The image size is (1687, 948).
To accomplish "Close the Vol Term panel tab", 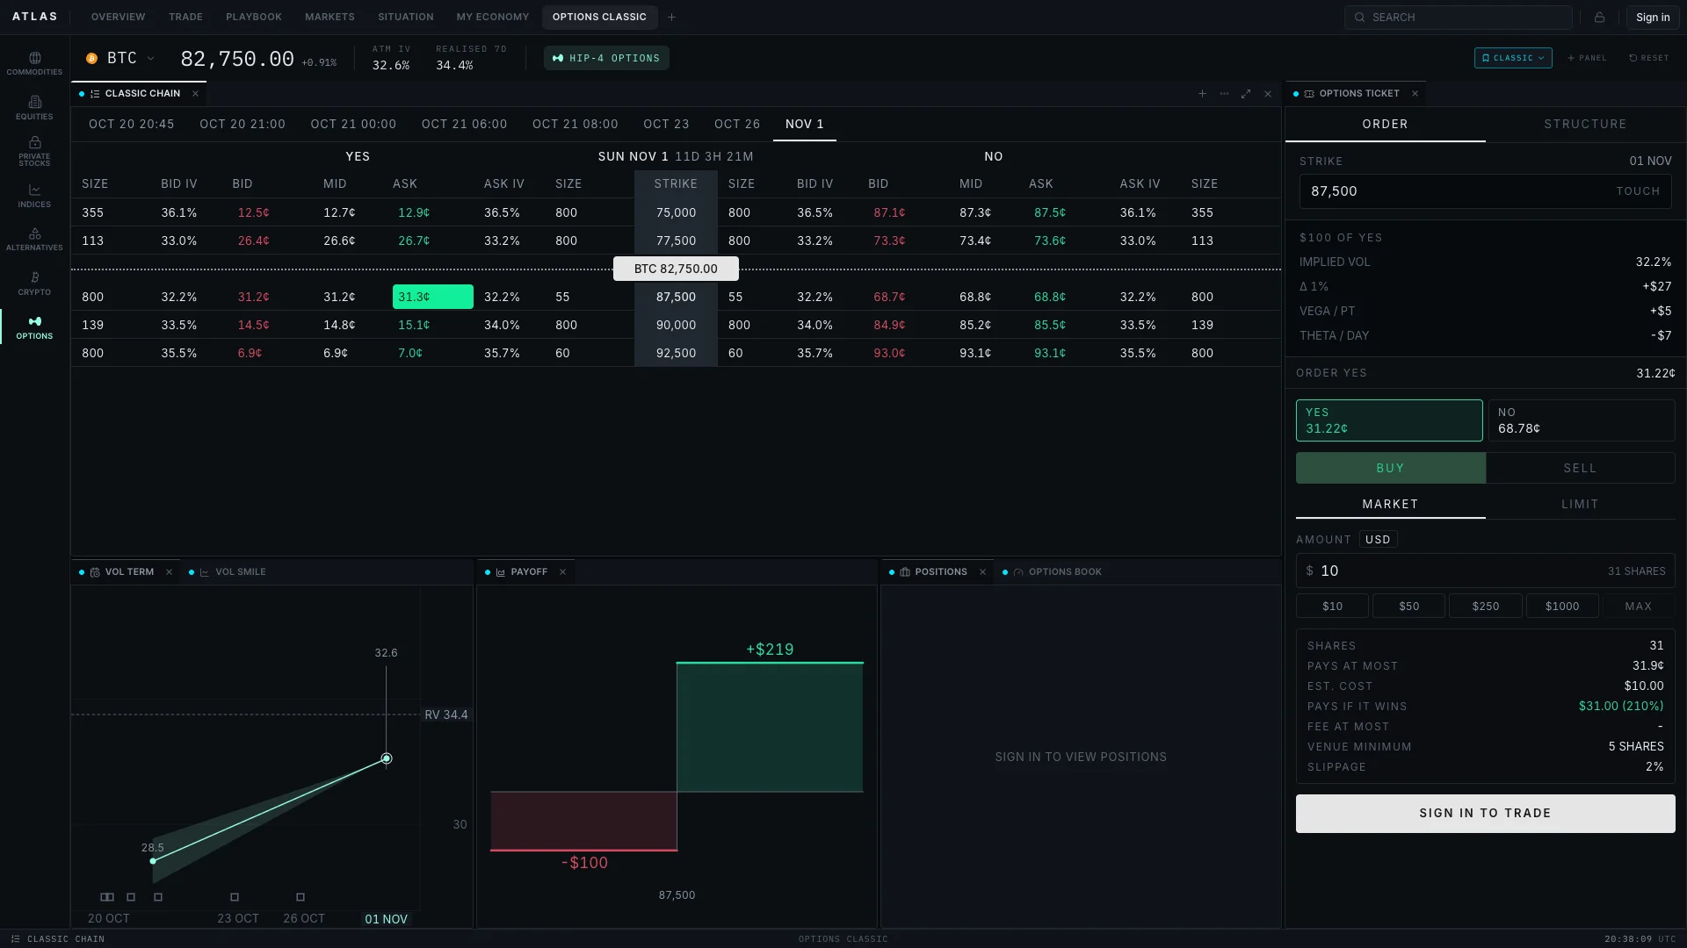I will [169, 572].
